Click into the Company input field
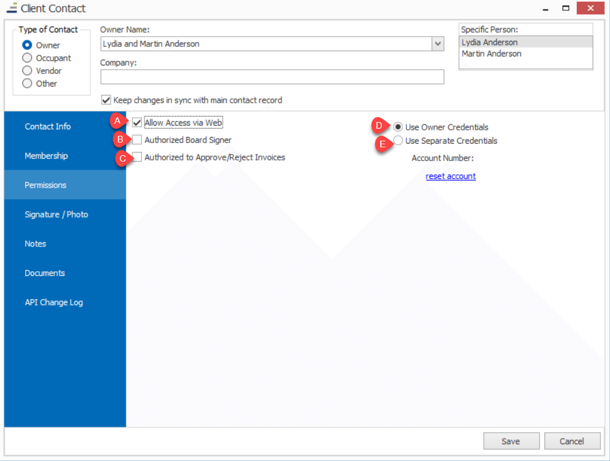Screen dimensions: 610x461 (x=272, y=76)
